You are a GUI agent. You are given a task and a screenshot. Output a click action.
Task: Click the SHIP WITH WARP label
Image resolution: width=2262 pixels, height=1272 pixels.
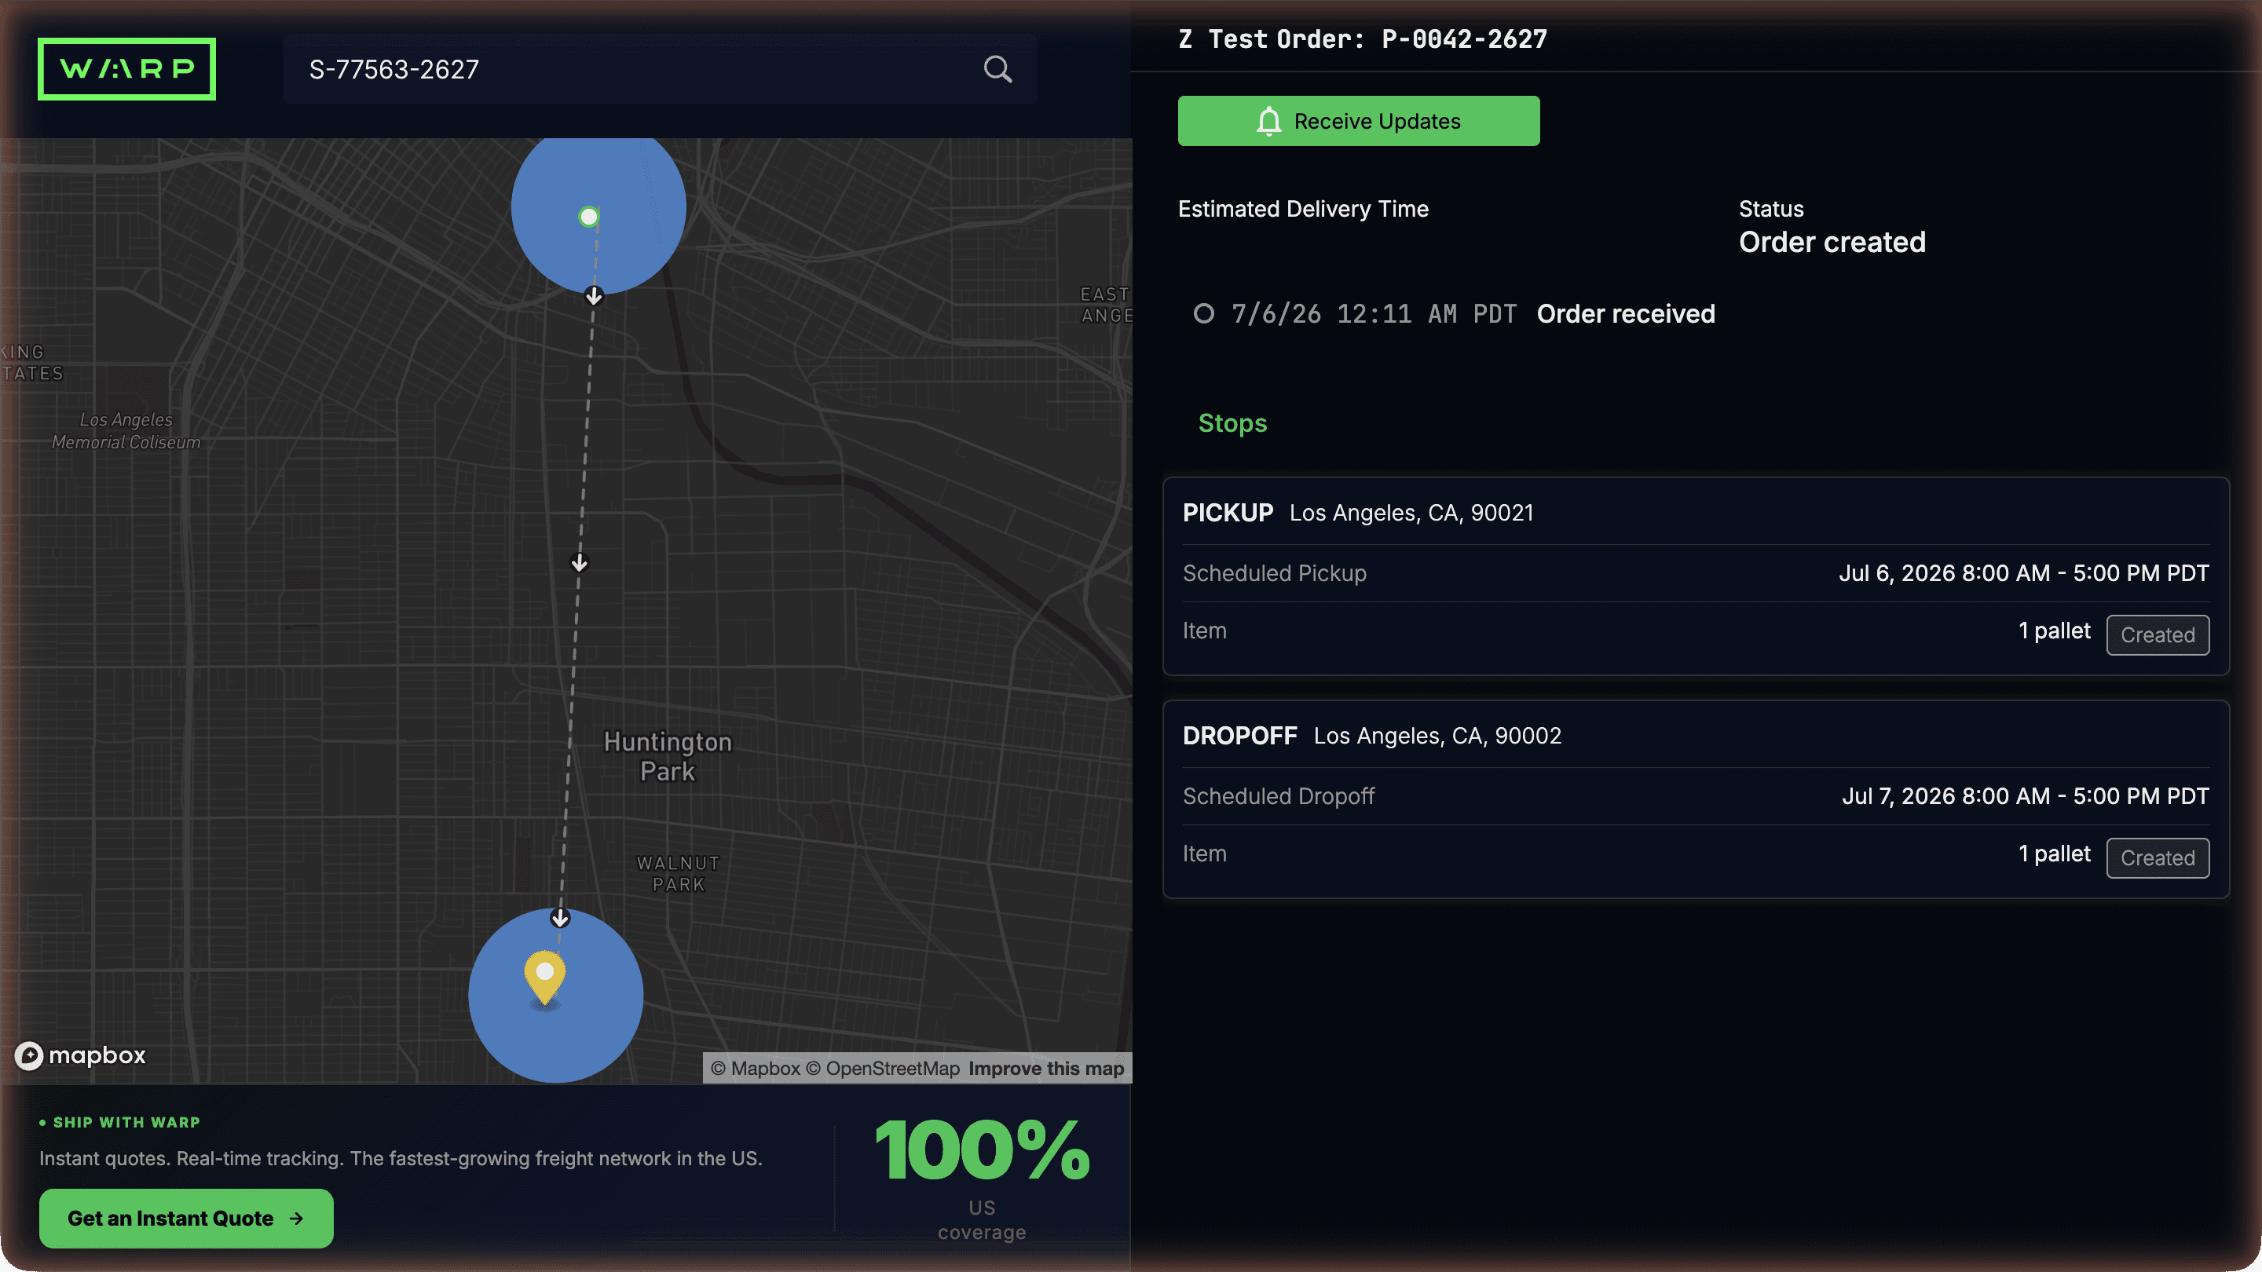coord(126,1122)
